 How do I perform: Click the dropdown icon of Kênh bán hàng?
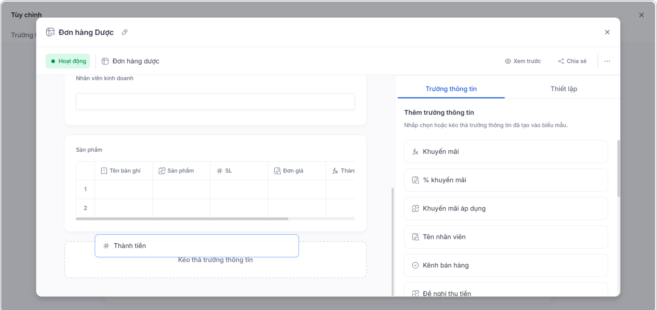coord(415,265)
